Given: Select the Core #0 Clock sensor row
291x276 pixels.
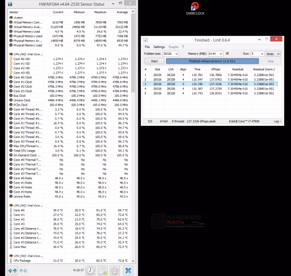Looking at the screenshot, I should tap(69, 77).
